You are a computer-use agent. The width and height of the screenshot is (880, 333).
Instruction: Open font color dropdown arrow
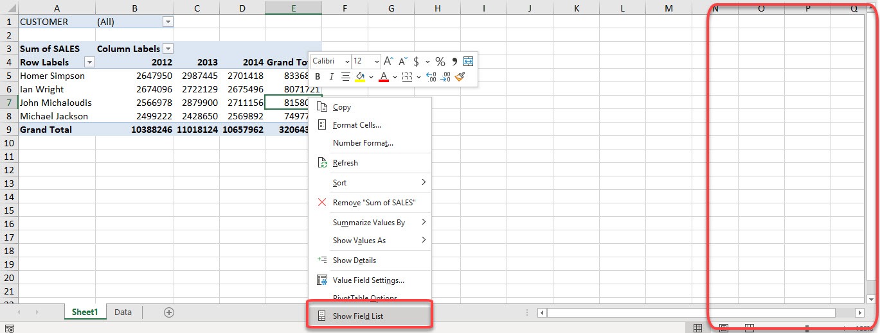[395, 77]
